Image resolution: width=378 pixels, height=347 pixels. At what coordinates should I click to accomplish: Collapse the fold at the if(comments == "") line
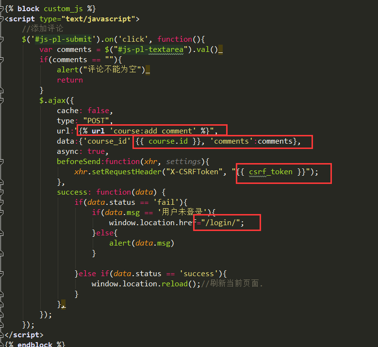[x=1, y=60]
